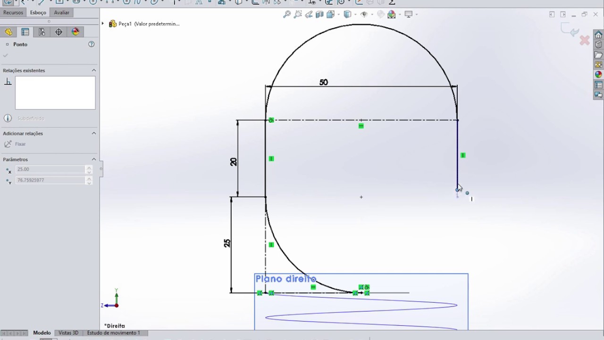Collapse the Adicionar relações section

click(x=93, y=133)
